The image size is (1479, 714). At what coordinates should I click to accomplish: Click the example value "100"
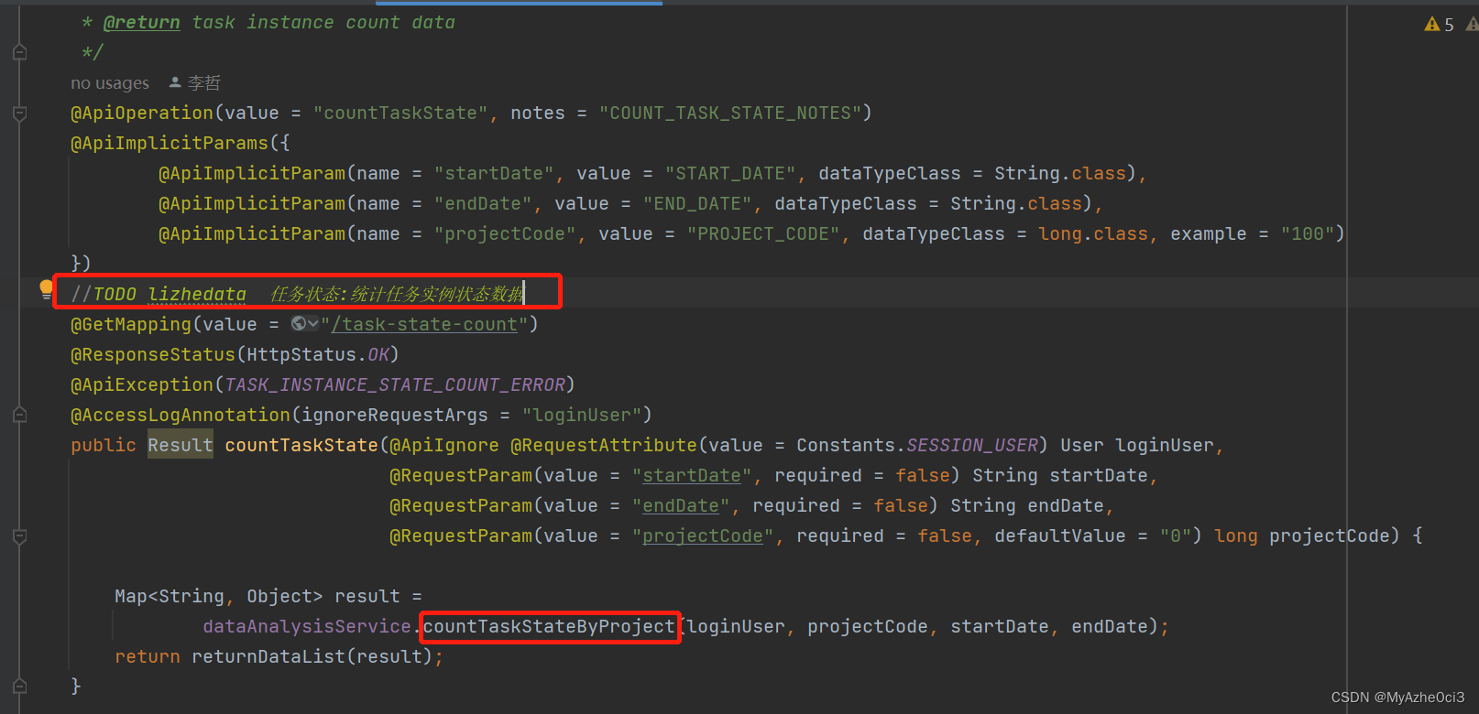1308,233
